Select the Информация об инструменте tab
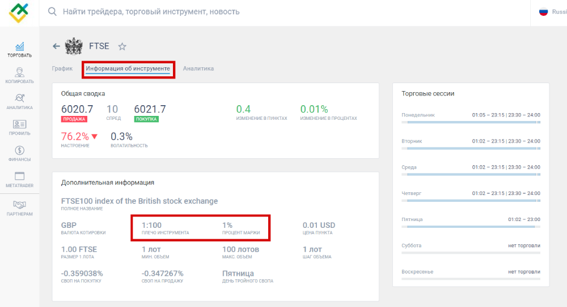 [x=128, y=68]
